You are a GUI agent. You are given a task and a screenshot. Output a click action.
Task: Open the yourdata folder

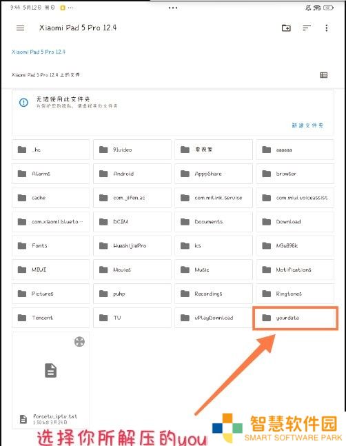[x=295, y=318]
